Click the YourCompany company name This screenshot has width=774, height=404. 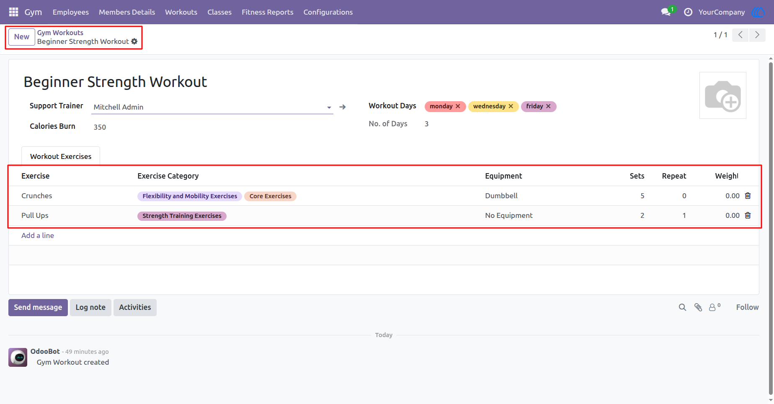[722, 12]
